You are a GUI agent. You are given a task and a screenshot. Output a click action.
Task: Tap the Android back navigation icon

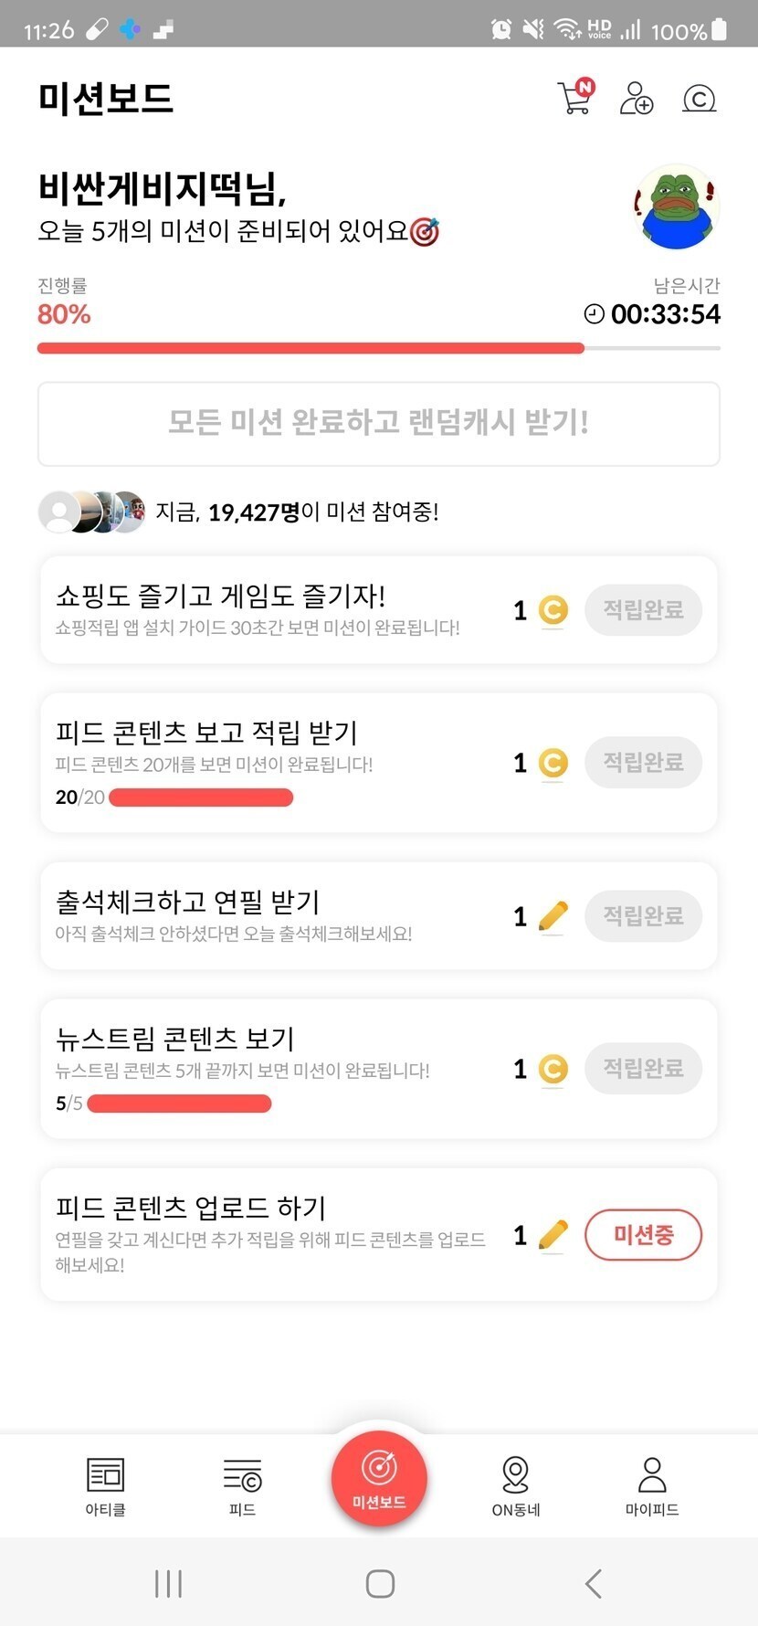coord(594,1583)
